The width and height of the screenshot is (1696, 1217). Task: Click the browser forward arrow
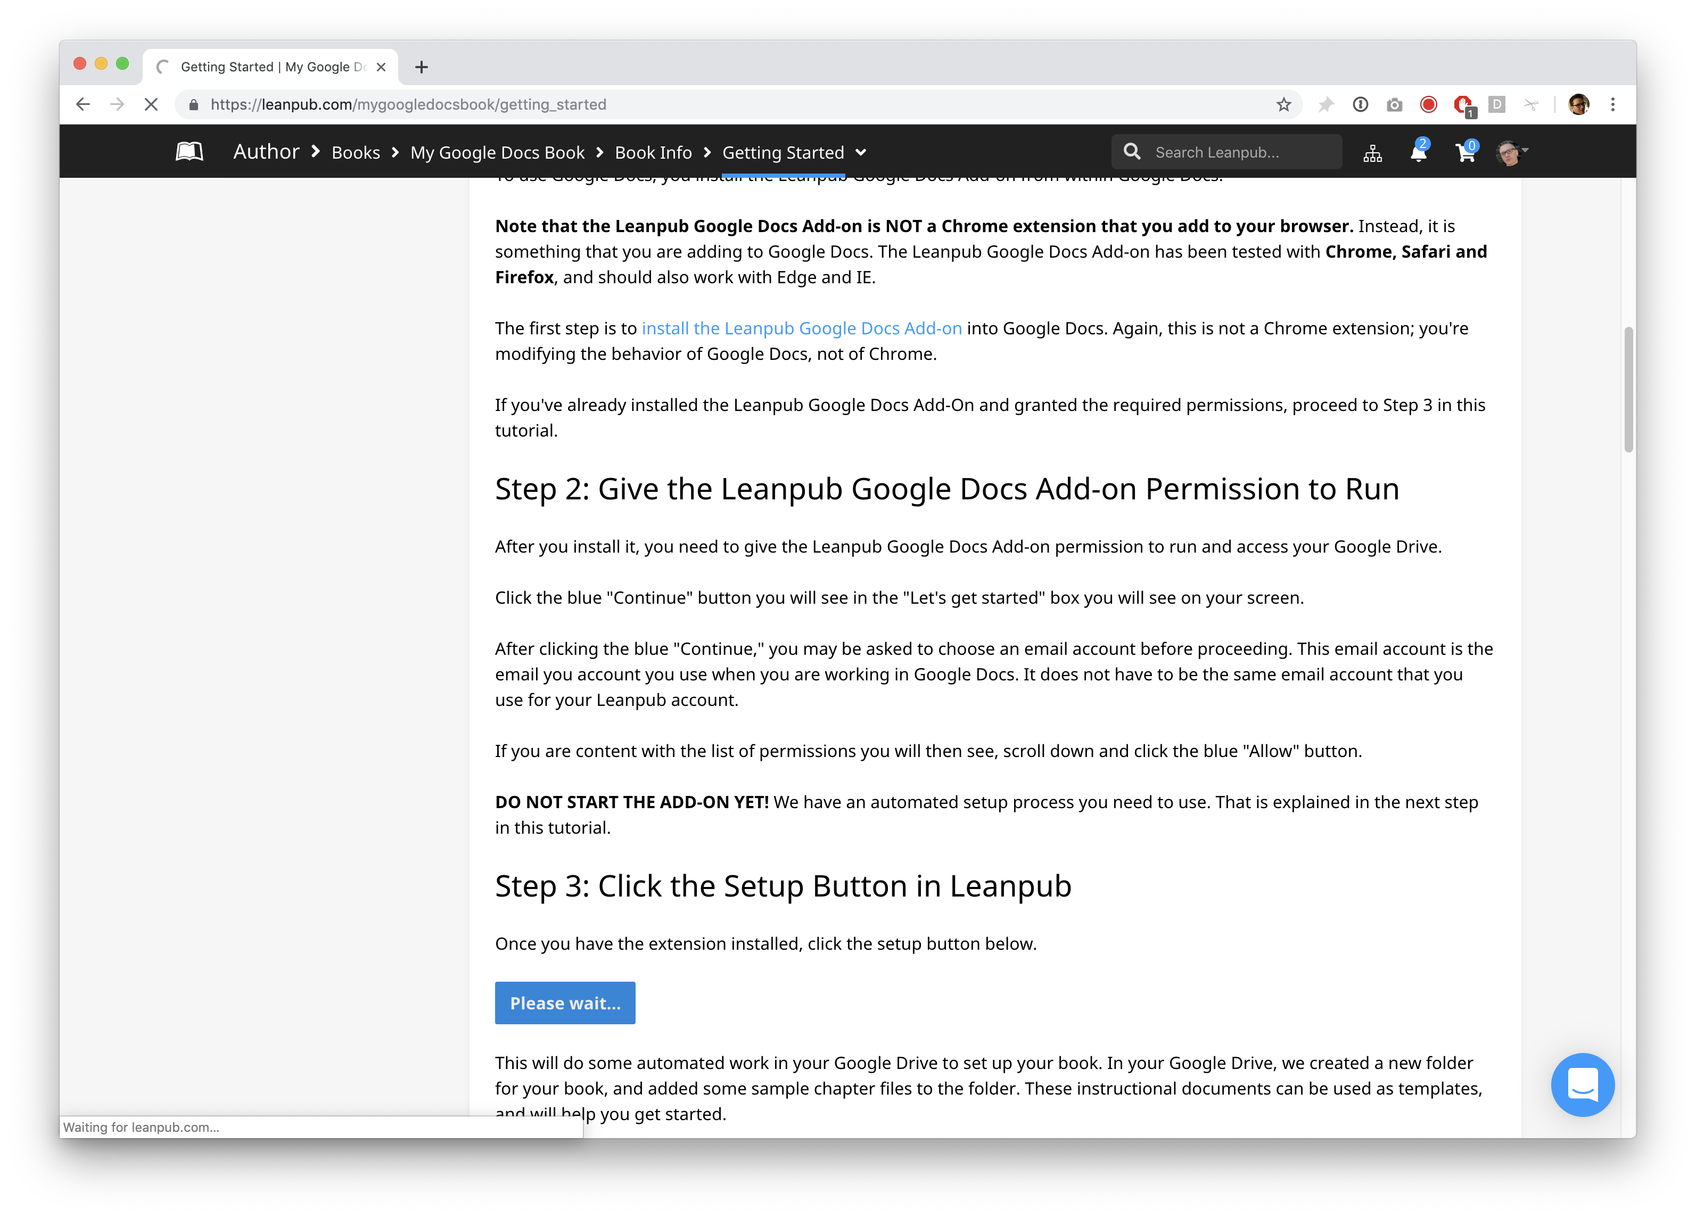117,104
